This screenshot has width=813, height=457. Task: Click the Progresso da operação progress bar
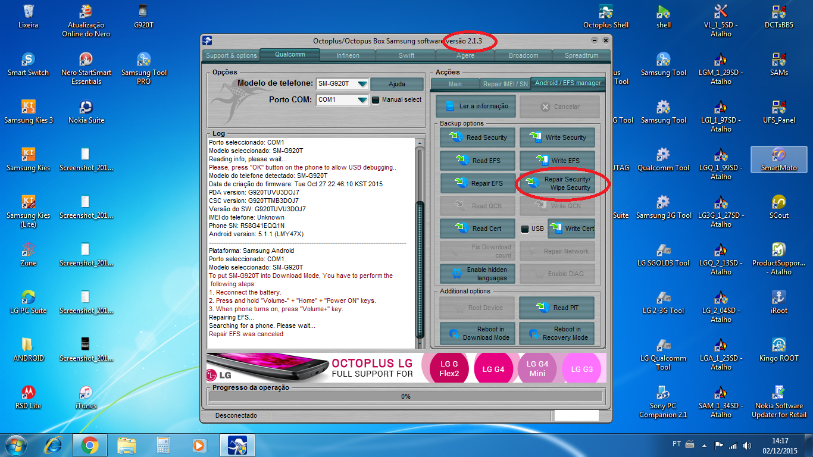click(405, 396)
